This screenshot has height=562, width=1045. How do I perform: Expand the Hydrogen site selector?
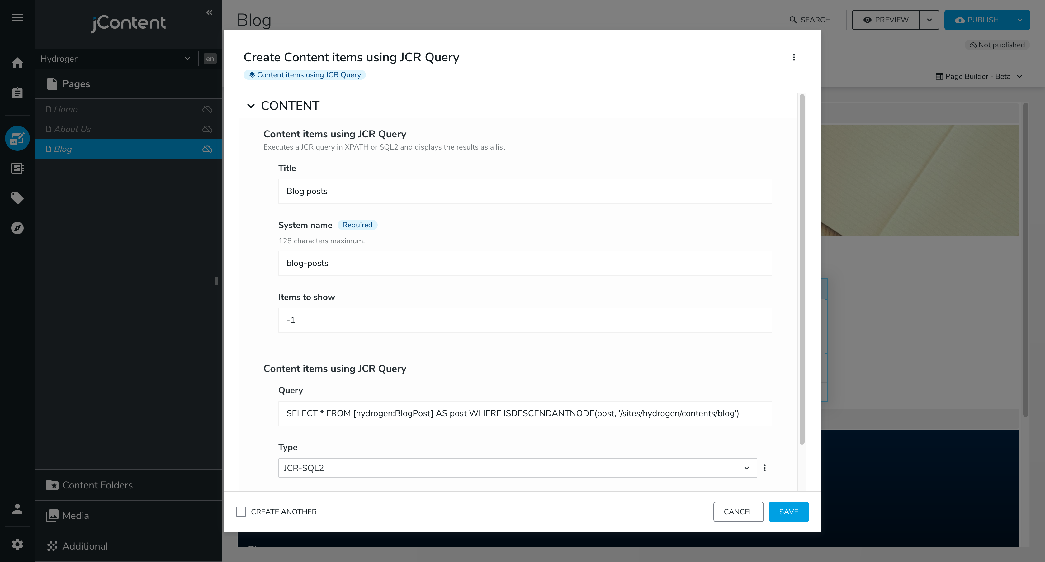coord(115,59)
